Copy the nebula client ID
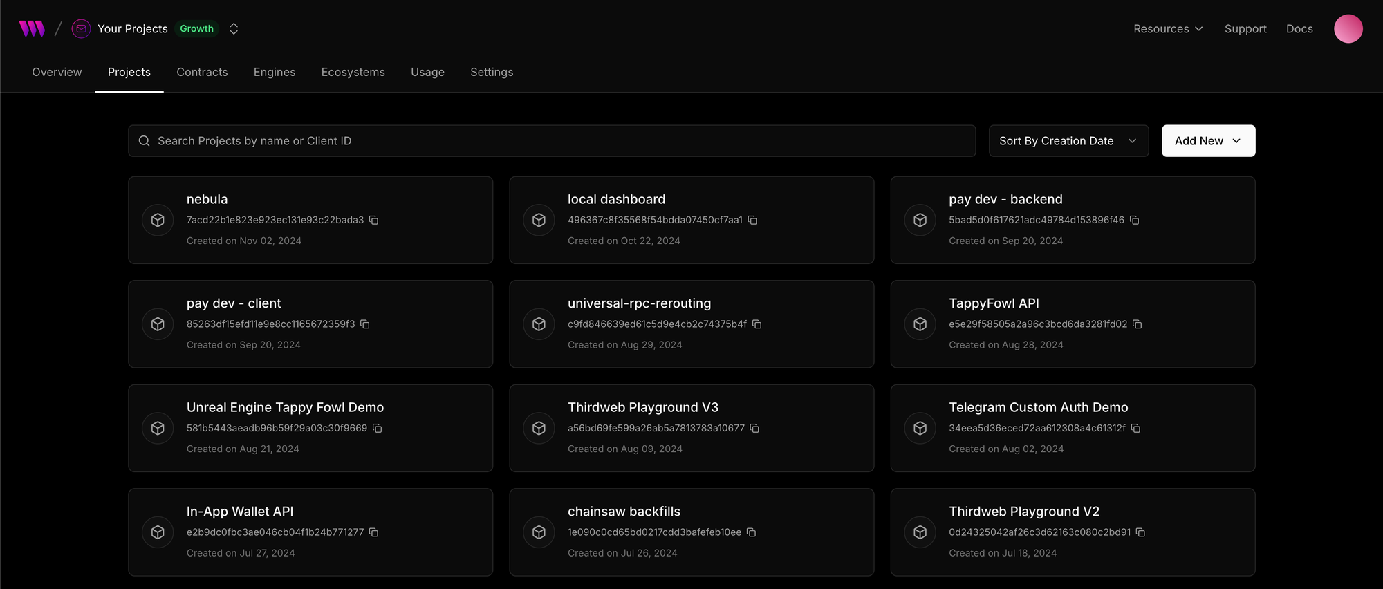The image size is (1383, 589). [x=373, y=220]
